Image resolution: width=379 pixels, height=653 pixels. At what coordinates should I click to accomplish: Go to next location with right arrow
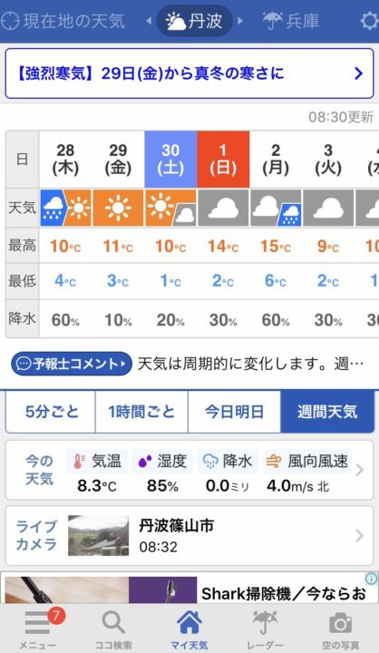[240, 20]
